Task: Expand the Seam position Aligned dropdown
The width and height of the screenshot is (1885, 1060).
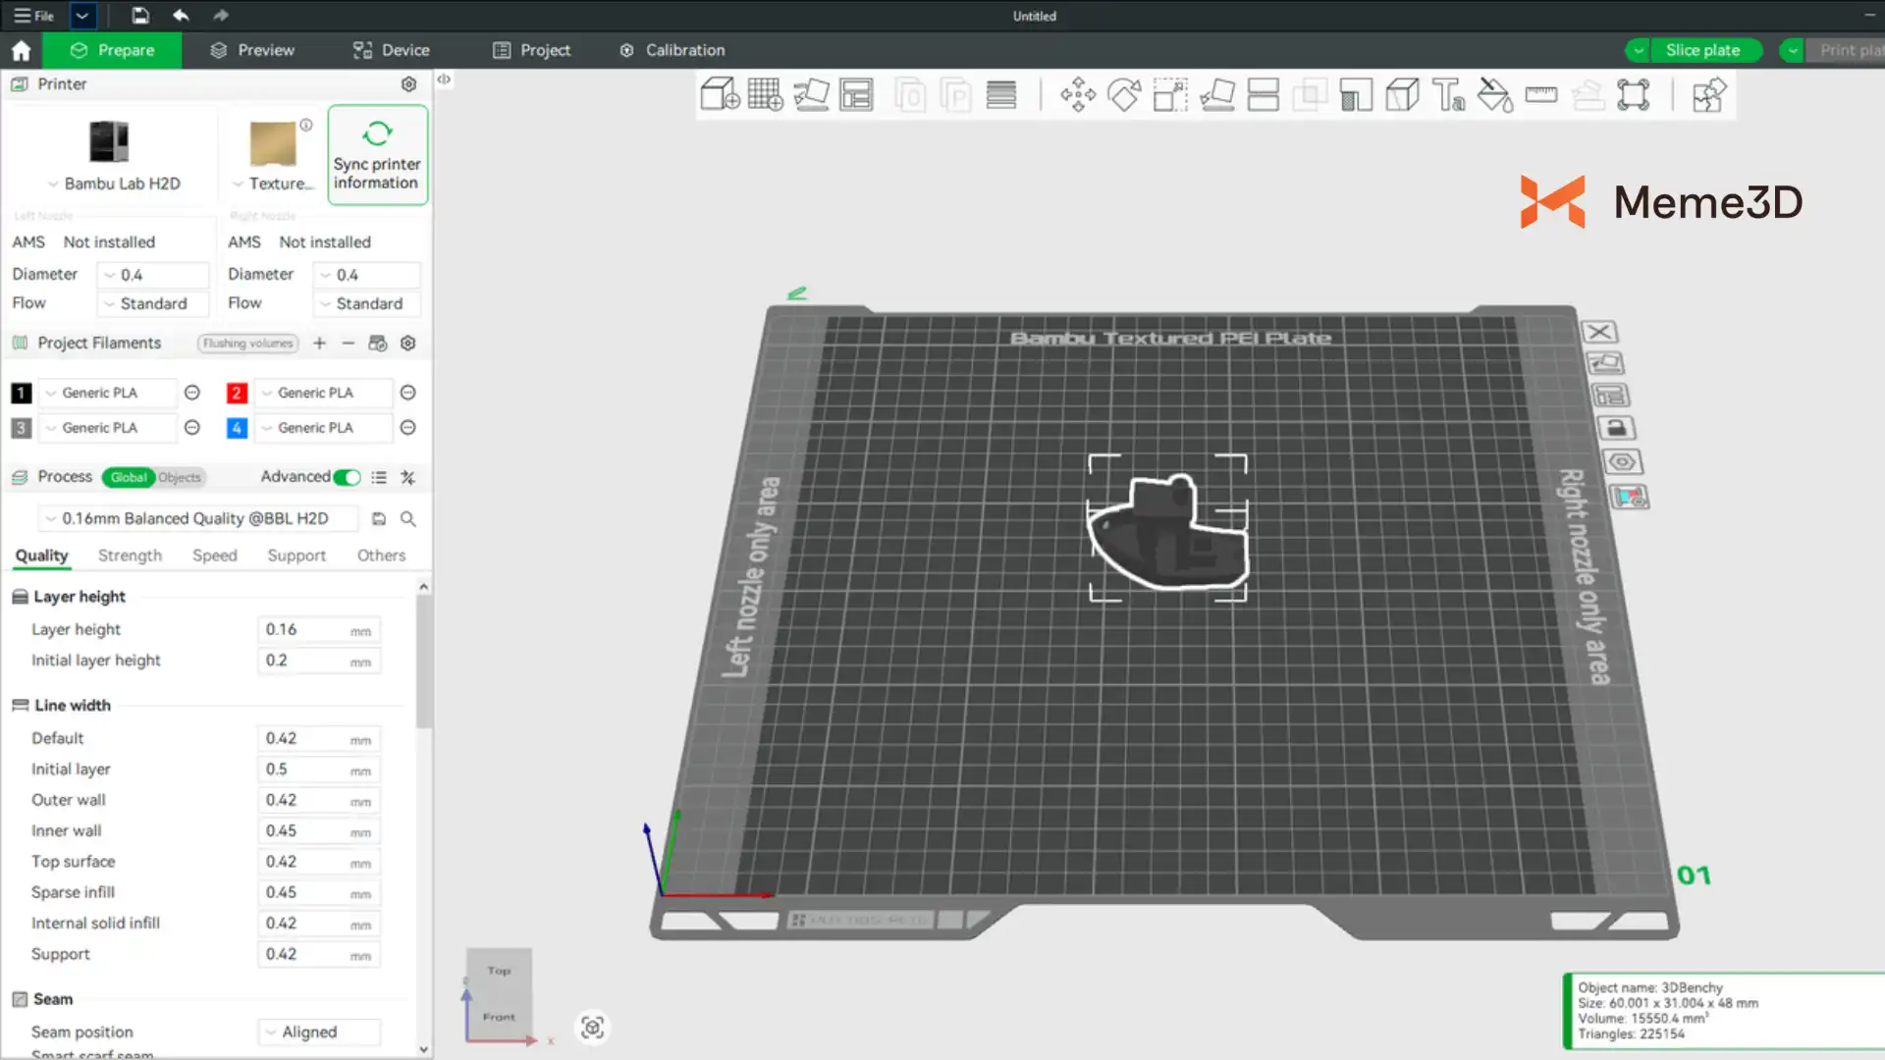Action: click(318, 1032)
